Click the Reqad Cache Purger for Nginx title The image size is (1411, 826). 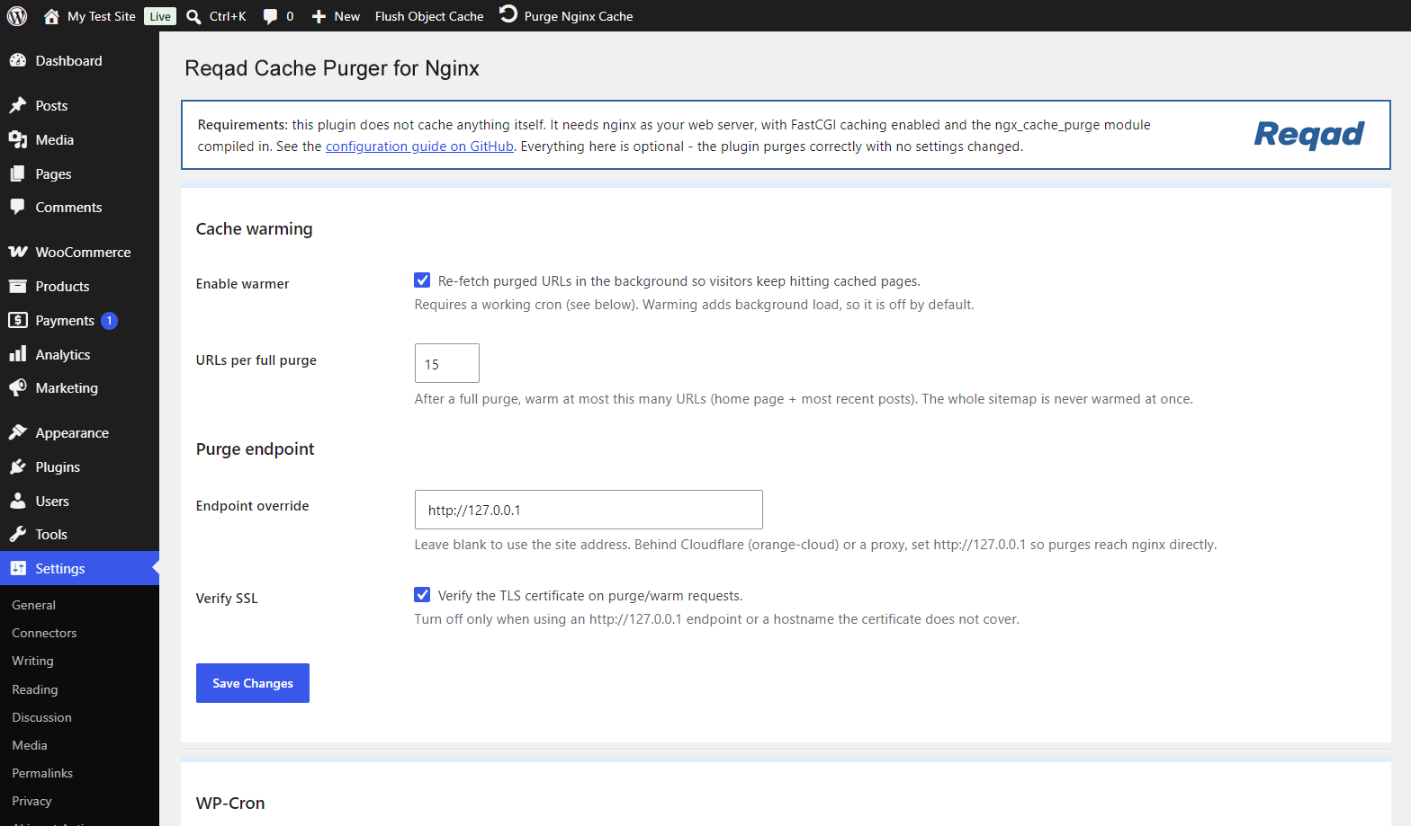332,68
